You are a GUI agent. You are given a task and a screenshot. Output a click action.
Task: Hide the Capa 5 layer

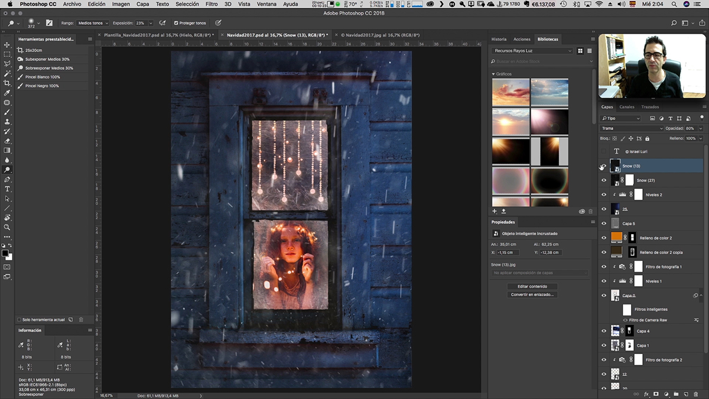[603, 223]
